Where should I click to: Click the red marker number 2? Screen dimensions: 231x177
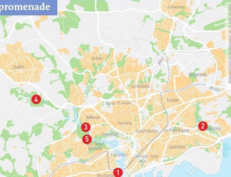[203, 126]
